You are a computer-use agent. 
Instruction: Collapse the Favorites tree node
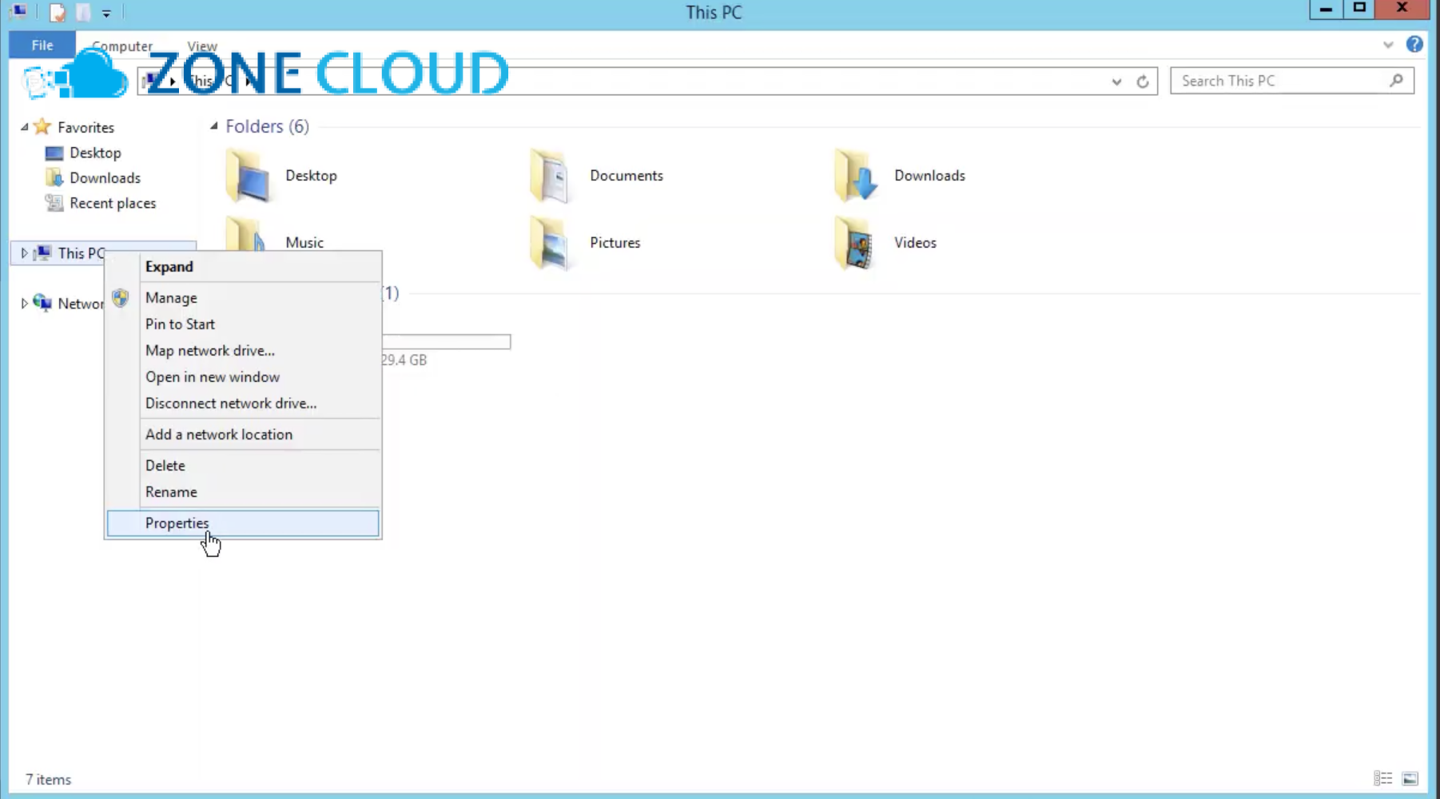25,127
